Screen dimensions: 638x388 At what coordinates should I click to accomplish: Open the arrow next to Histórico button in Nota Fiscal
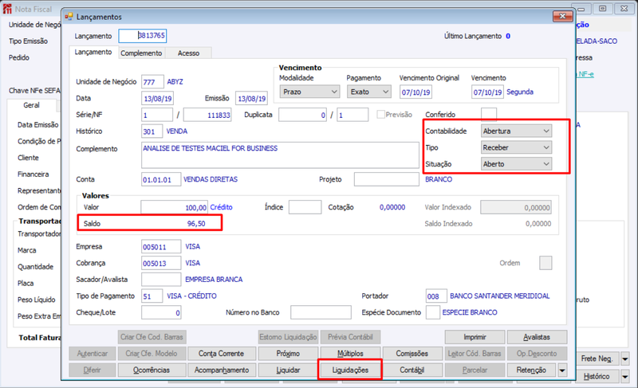(x=625, y=377)
